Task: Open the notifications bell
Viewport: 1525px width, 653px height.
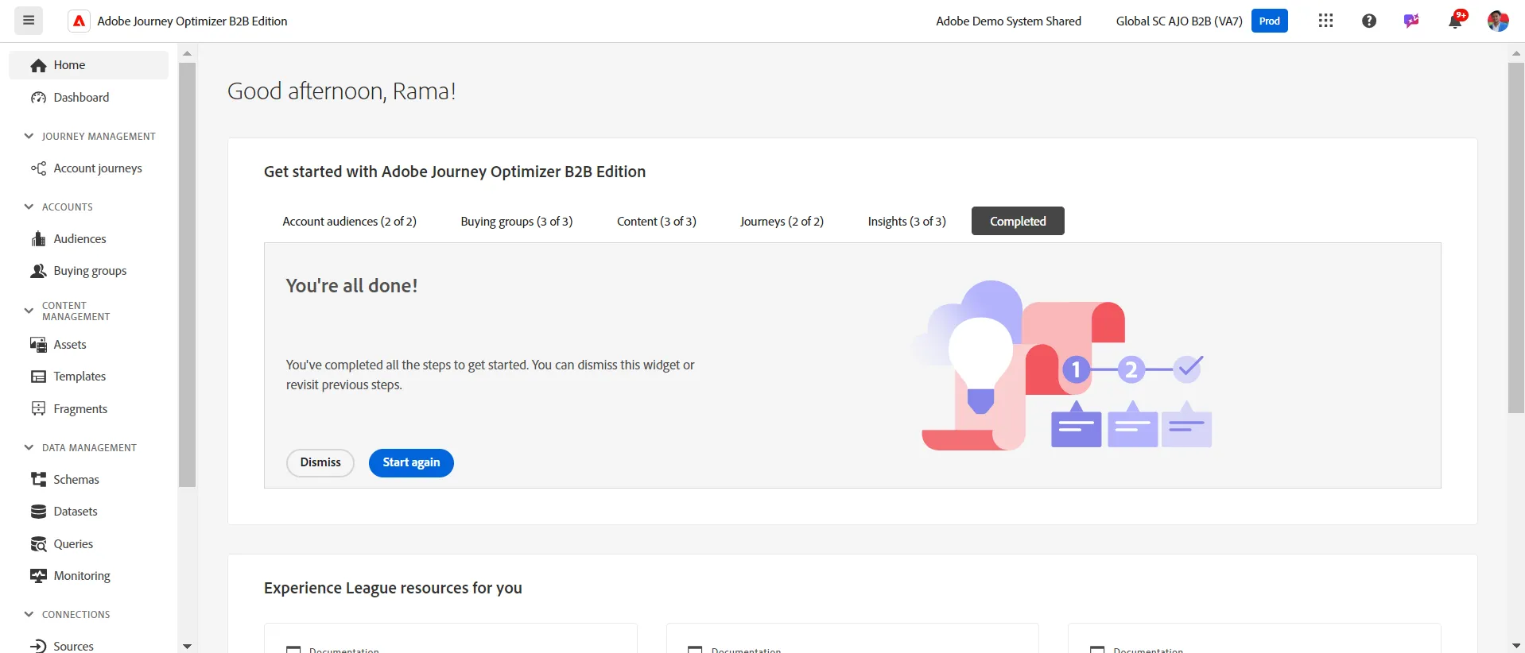Action: click(x=1455, y=21)
